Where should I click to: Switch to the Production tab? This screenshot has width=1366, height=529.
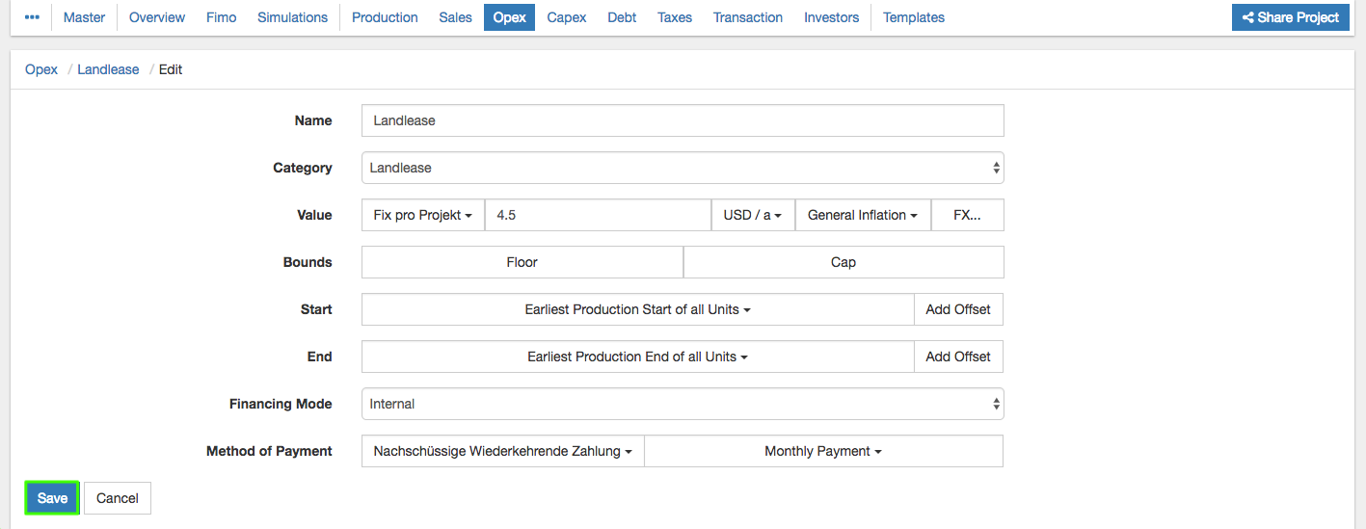(x=385, y=17)
